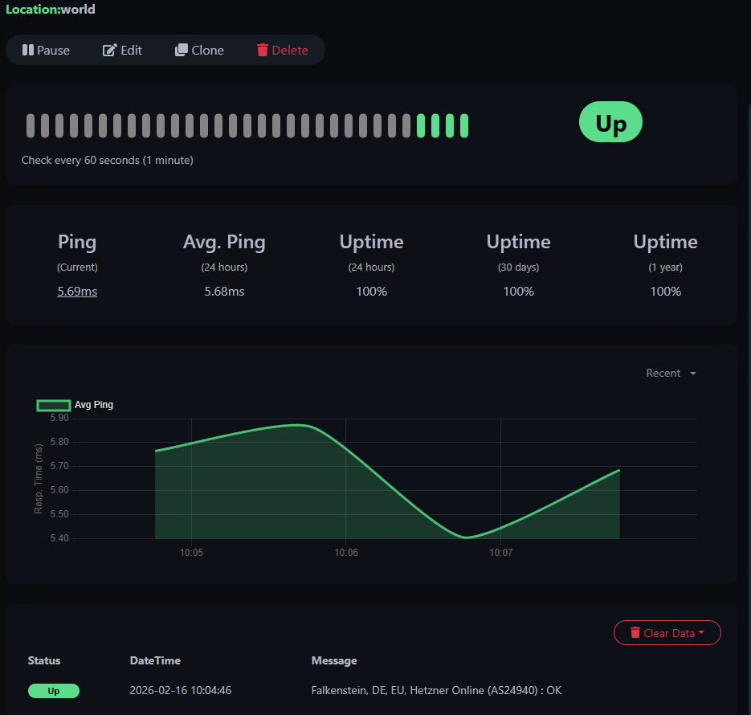Click the Pause icon beside its label
This screenshot has width=751, height=715.
[27, 50]
